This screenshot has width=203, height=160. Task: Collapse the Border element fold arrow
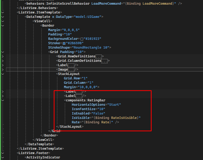click(x=3, y=26)
